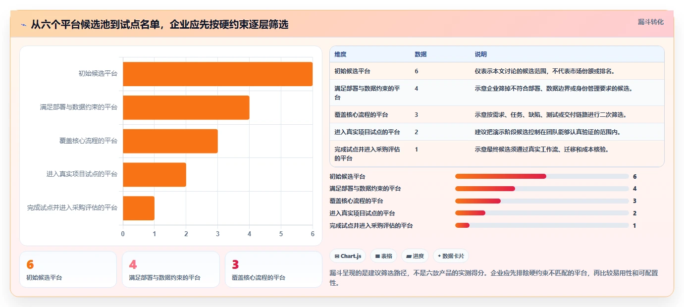Click the pink 4 stat card number
Image resolution: width=684 pixels, height=307 pixels.
[x=133, y=265]
